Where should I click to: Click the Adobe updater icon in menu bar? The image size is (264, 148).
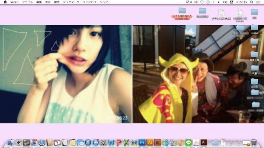[x=189, y=2]
